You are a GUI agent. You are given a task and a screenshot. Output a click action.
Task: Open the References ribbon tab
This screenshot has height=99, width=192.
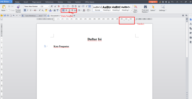[x=49, y=2]
